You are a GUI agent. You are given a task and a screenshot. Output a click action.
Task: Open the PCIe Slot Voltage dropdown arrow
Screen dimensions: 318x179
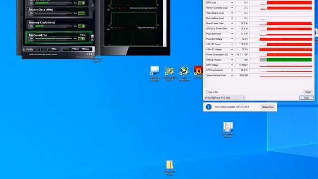232,39
